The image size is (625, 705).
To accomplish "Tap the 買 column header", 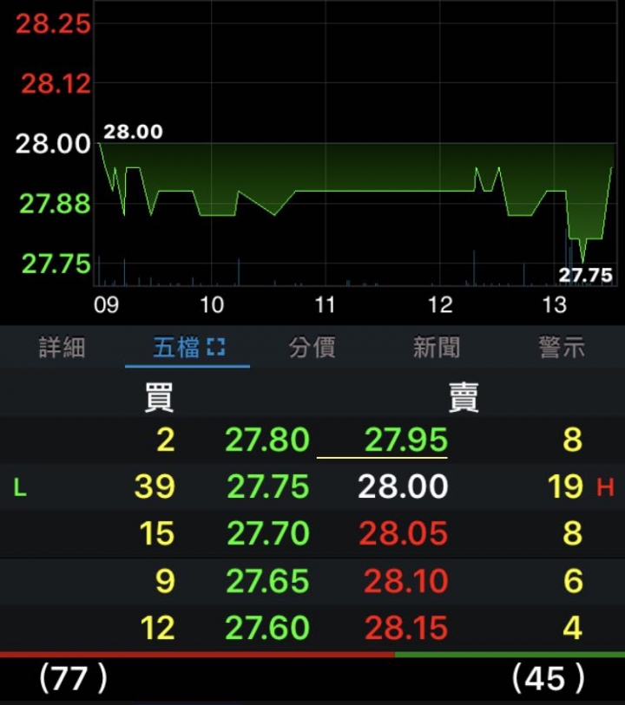I will coord(159,397).
